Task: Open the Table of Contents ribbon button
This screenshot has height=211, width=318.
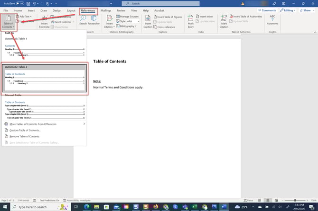Action: [9, 22]
